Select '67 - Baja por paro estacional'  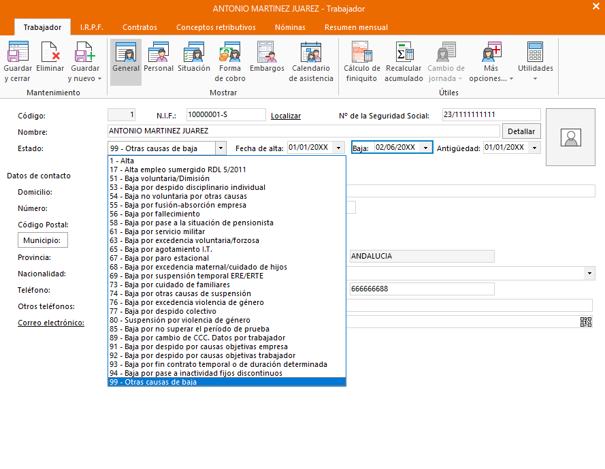227,258
